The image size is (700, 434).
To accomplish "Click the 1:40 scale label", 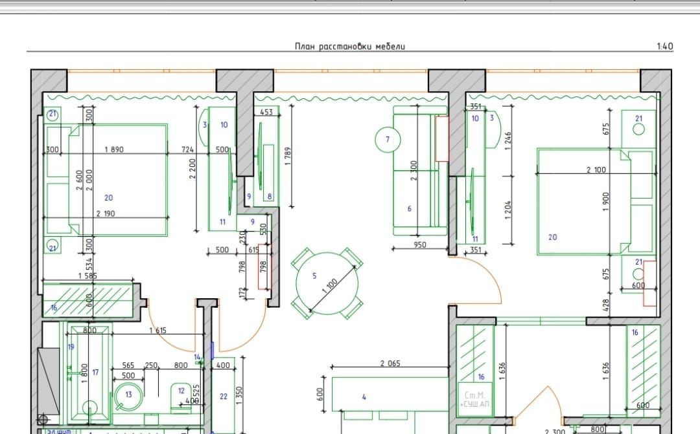I will tap(664, 46).
